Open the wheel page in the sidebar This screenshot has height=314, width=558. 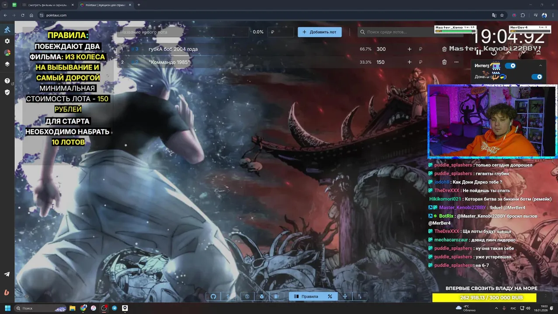[7, 53]
